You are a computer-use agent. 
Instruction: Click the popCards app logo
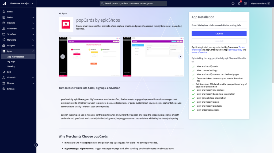tap(66, 25)
